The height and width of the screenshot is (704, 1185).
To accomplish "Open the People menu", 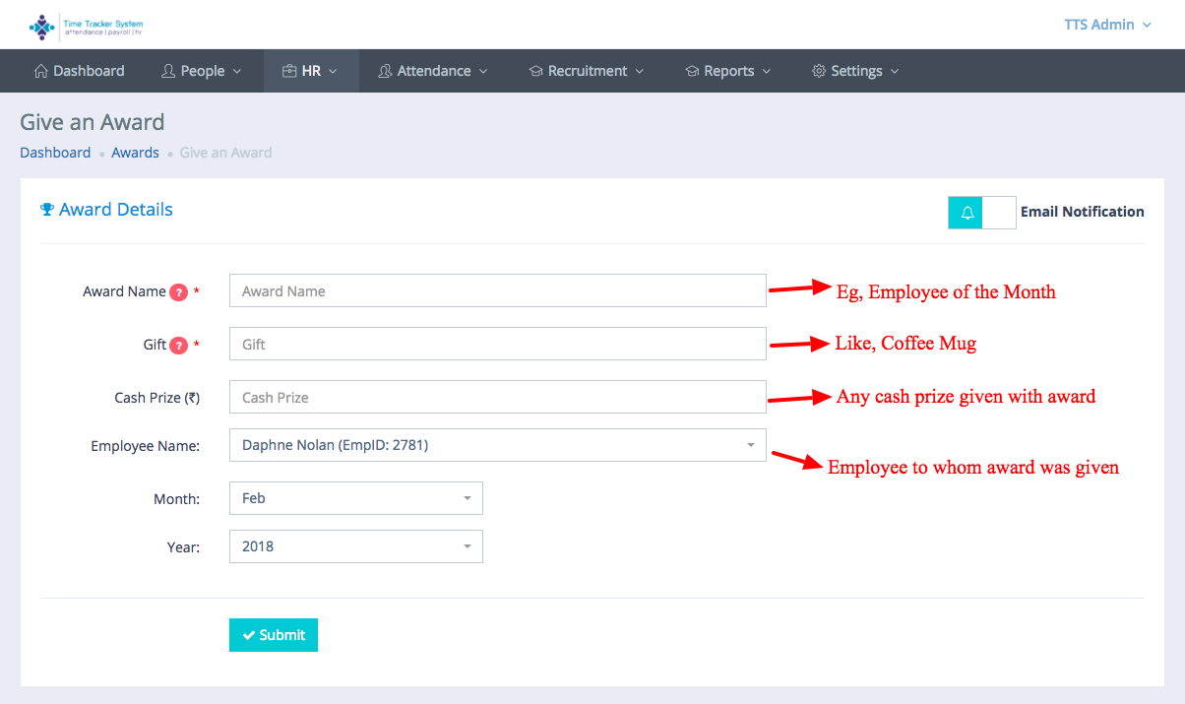I will [202, 71].
